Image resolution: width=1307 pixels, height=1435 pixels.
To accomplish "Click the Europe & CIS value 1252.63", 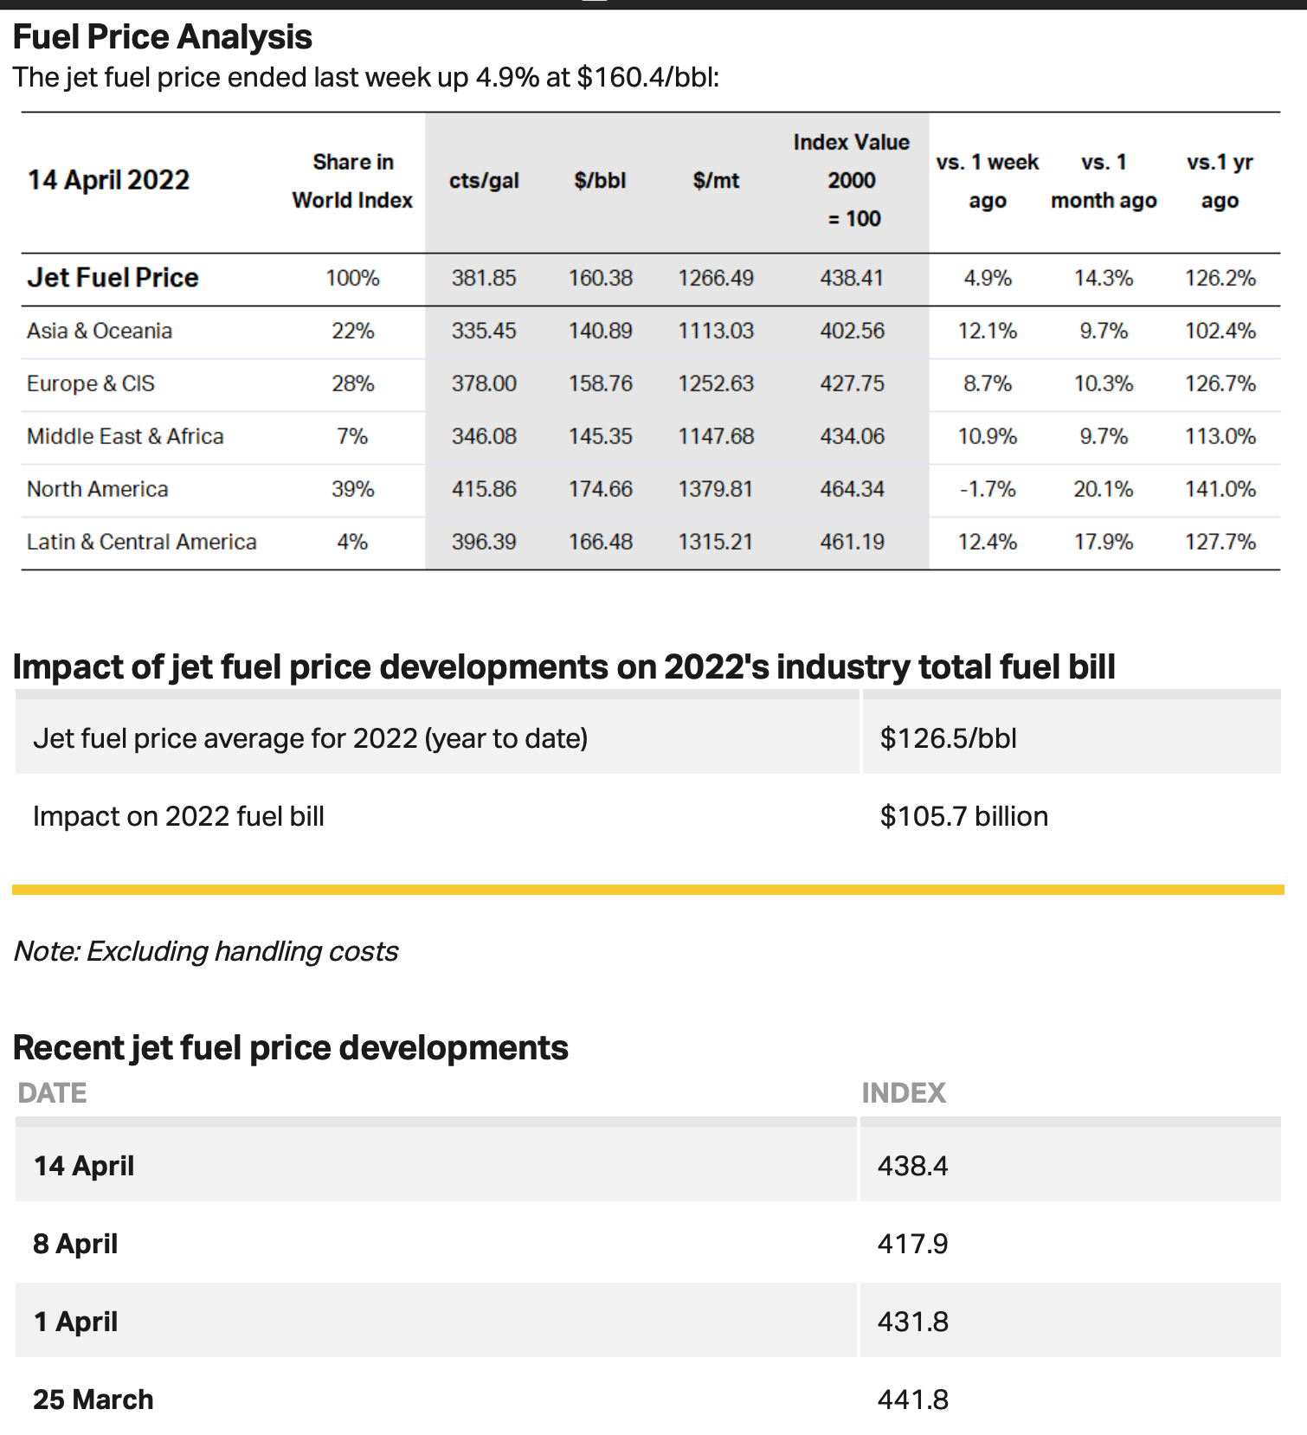I will [716, 383].
